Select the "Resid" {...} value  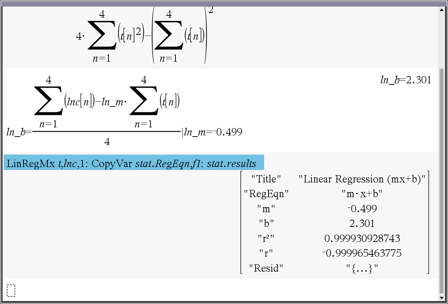pos(362,268)
